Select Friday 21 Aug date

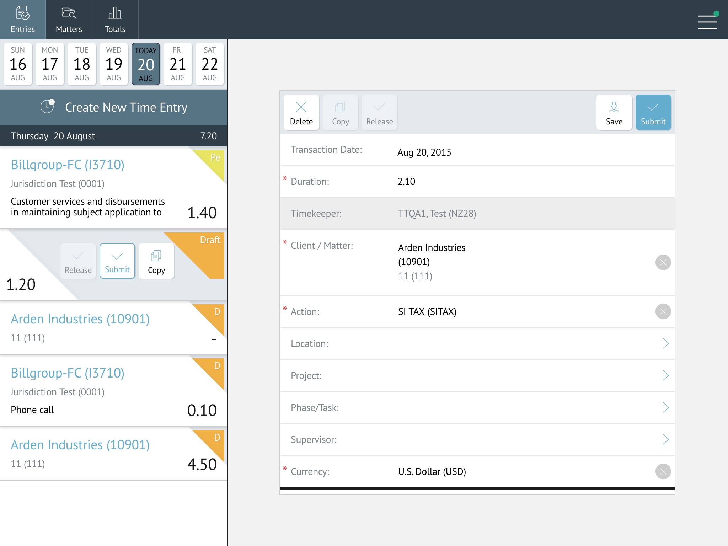(x=178, y=64)
